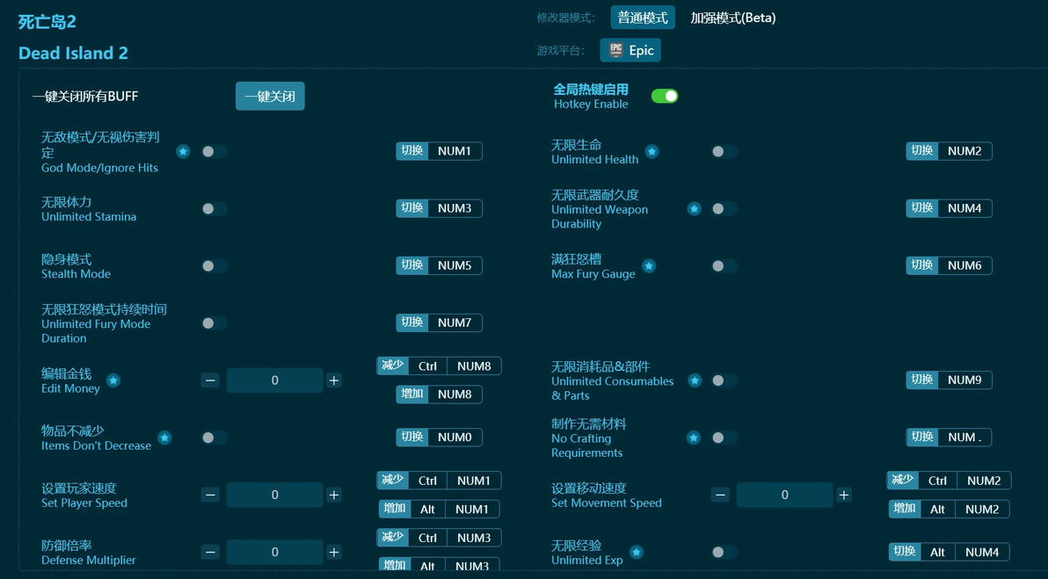This screenshot has width=1048, height=579.
Task: Click star icon beside Items Don't Decrease
Action: 164,438
